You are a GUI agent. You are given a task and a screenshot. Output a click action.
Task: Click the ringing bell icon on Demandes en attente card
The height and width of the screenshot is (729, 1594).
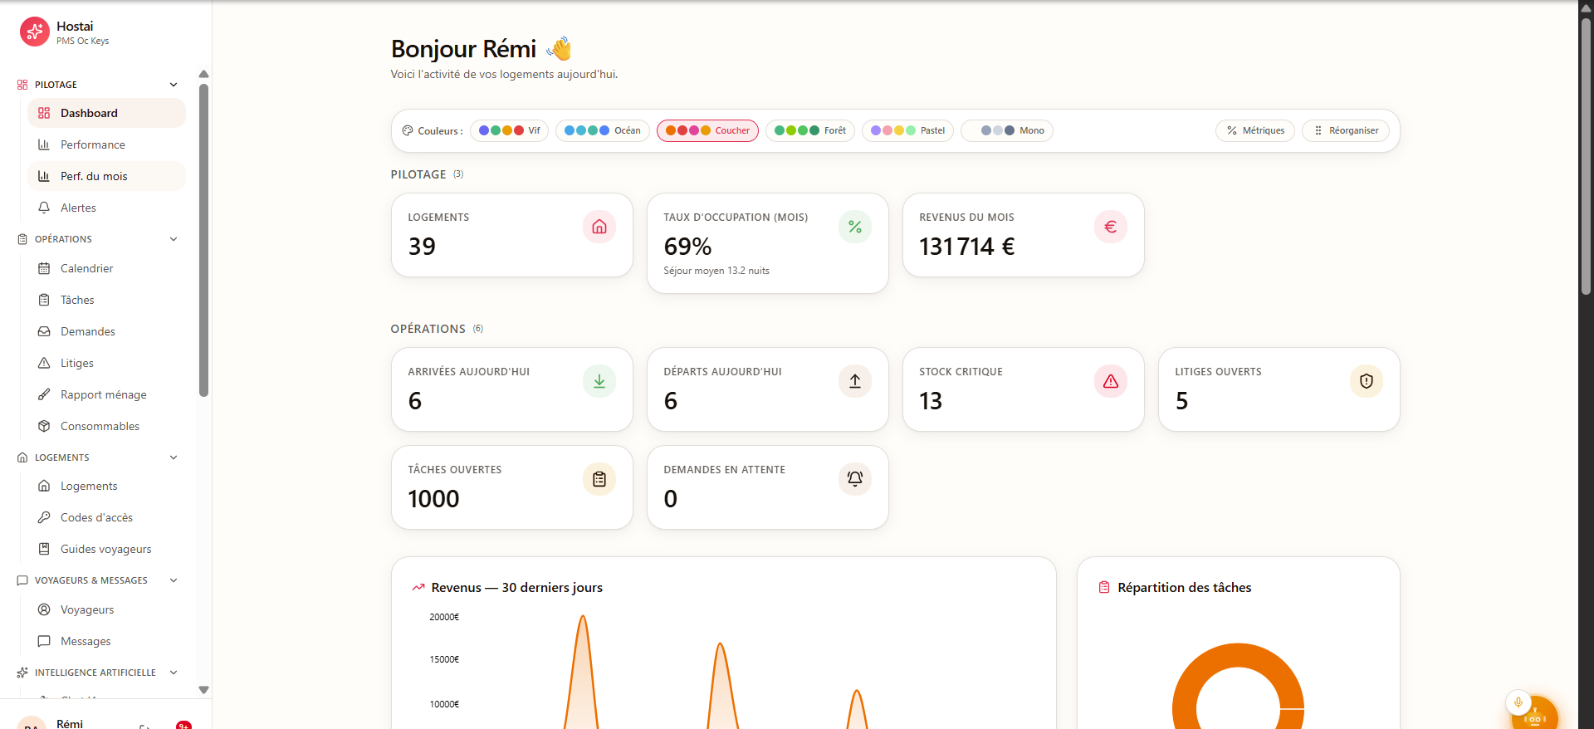(x=855, y=479)
